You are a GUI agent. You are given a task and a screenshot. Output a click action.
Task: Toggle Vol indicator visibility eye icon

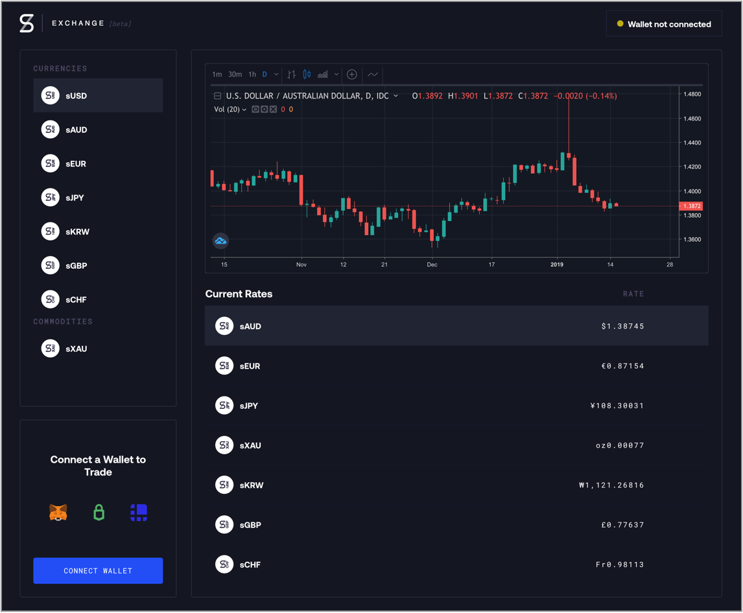tap(255, 110)
